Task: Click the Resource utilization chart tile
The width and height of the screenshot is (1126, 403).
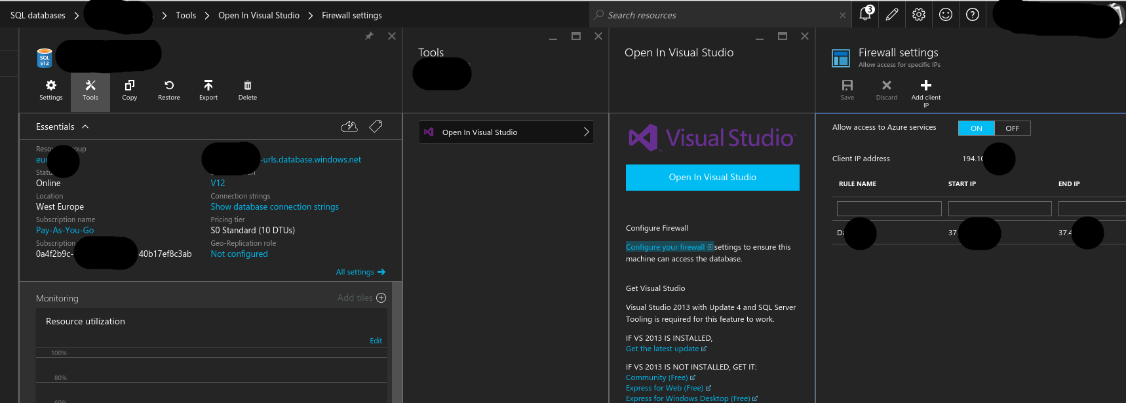Action: [211, 355]
